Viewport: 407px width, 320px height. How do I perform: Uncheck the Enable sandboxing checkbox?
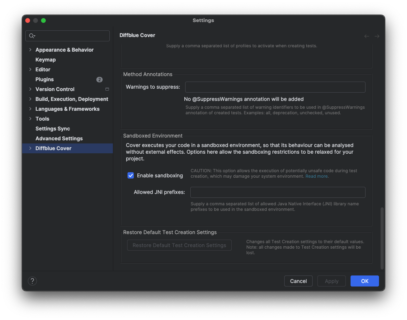[x=131, y=175]
